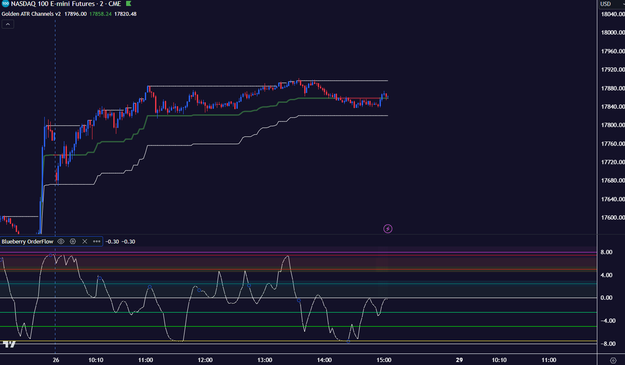The image size is (625, 365).
Task: Click the TradingView logo
Action: pyautogui.click(x=9, y=344)
